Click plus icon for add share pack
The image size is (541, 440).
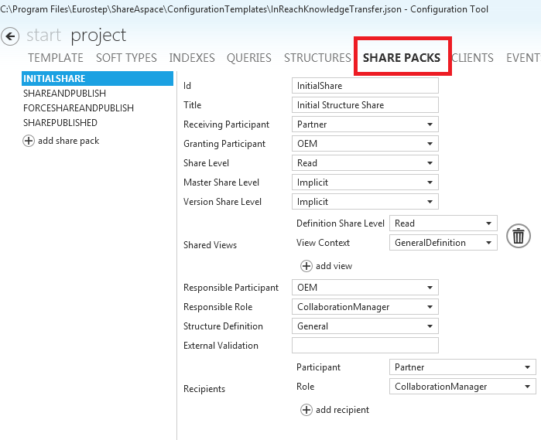pyautogui.click(x=29, y=141)
